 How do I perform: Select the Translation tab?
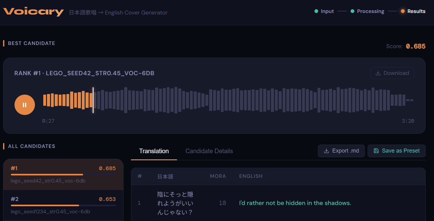tap(154, 151)
